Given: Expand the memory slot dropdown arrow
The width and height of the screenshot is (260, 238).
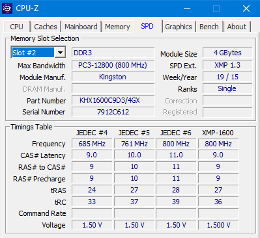Looking at the screenshot, I should click(x=60, y=53).
